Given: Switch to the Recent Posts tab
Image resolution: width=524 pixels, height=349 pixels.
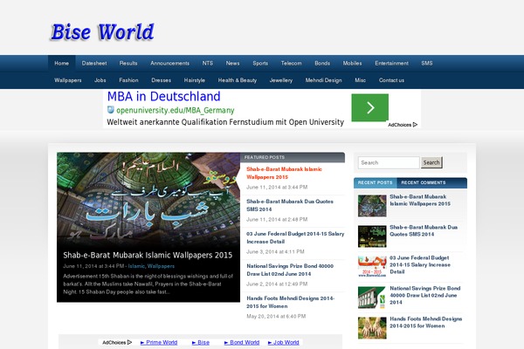Looking at the screenshot, I should [x=375, y=182].
